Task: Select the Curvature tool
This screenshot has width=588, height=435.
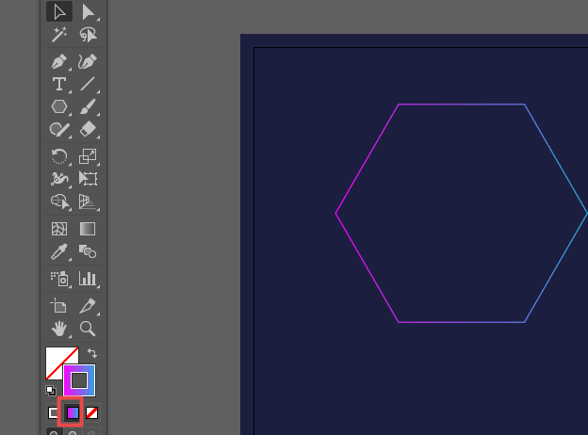Action: pos(88,61)
